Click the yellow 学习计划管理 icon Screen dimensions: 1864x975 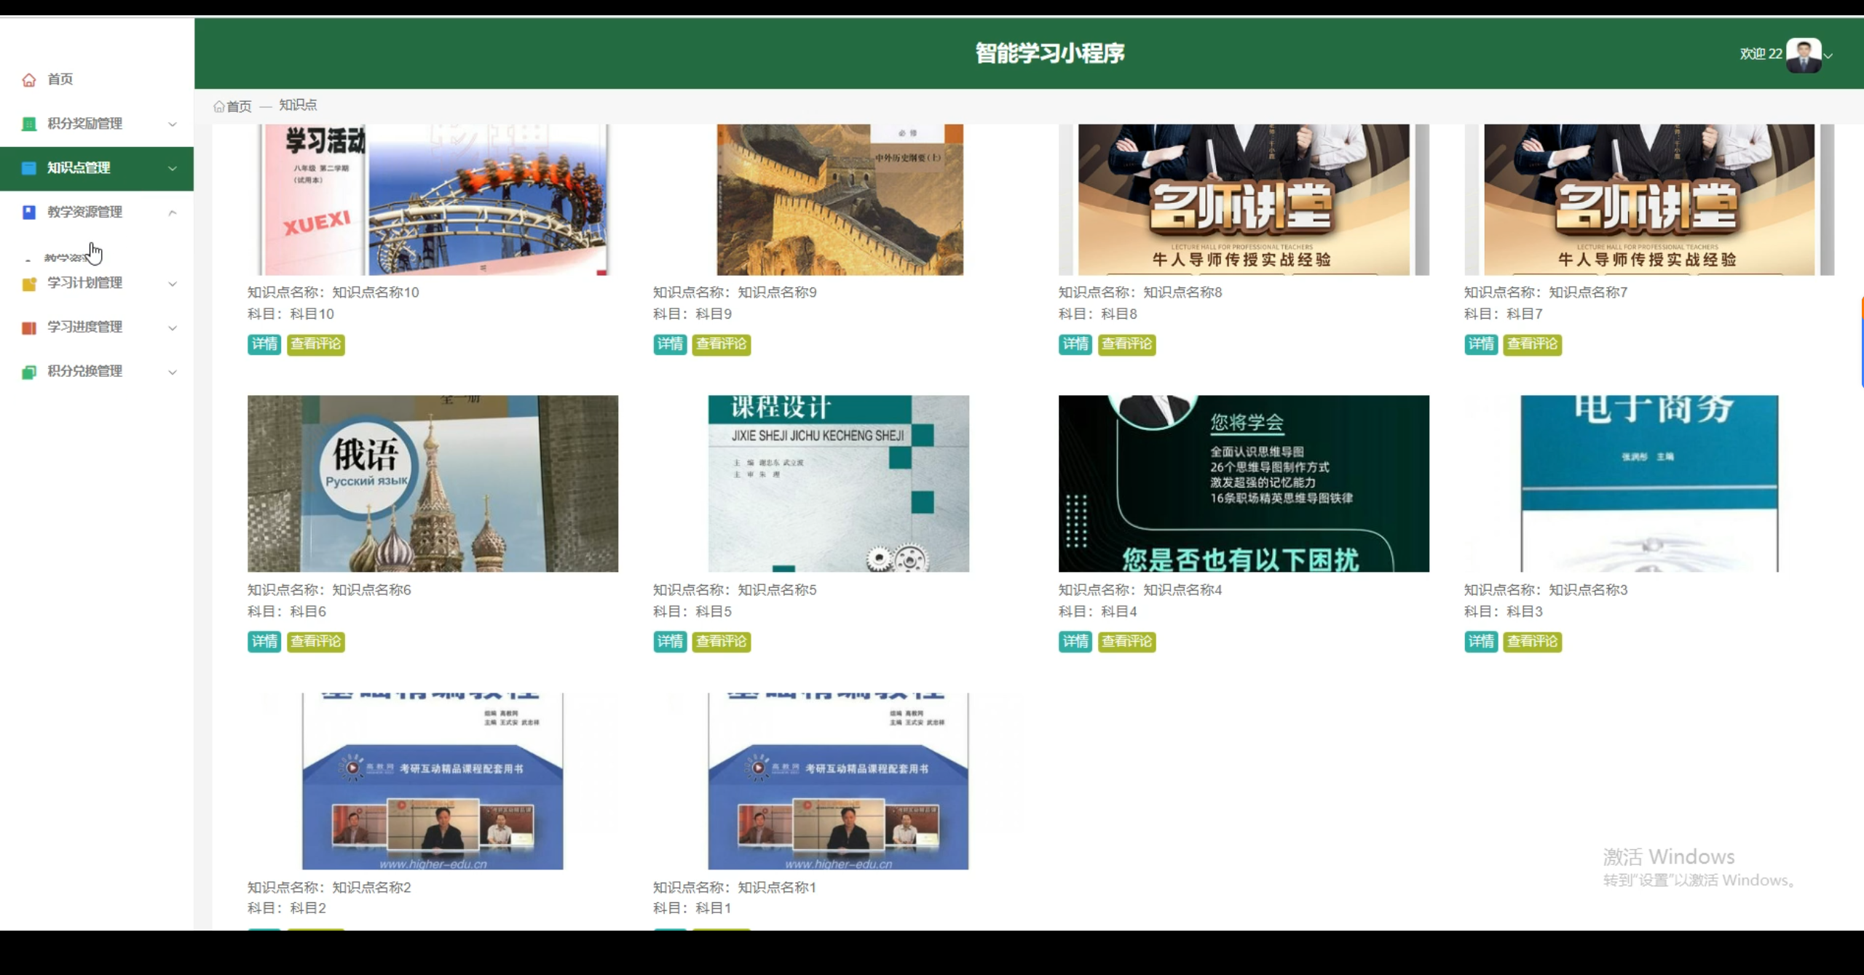29,284
